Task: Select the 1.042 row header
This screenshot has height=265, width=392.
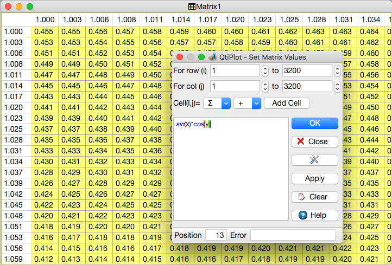Action: coord(14,194)
